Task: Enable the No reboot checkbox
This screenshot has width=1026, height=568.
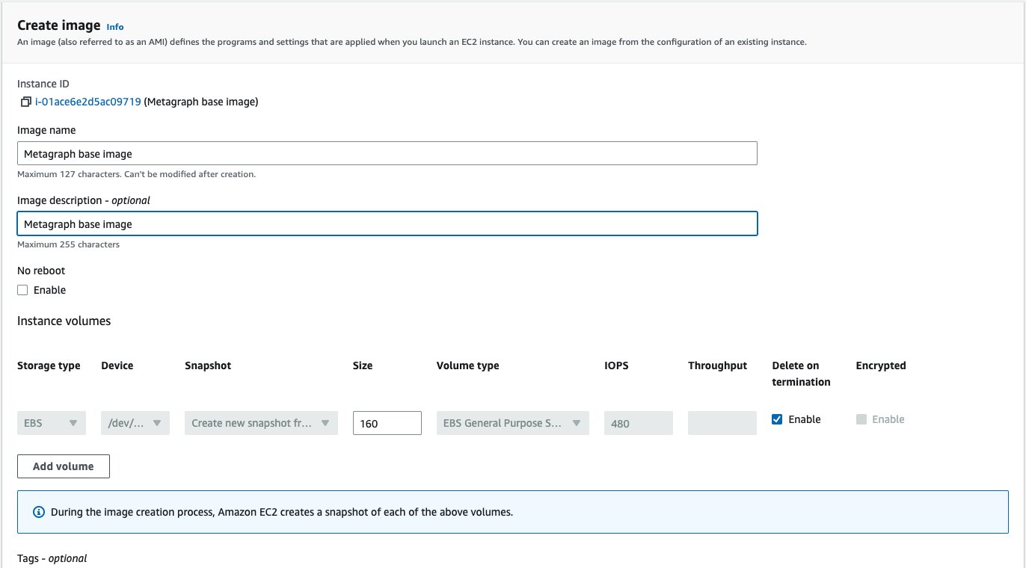Action: pos(22,290)
